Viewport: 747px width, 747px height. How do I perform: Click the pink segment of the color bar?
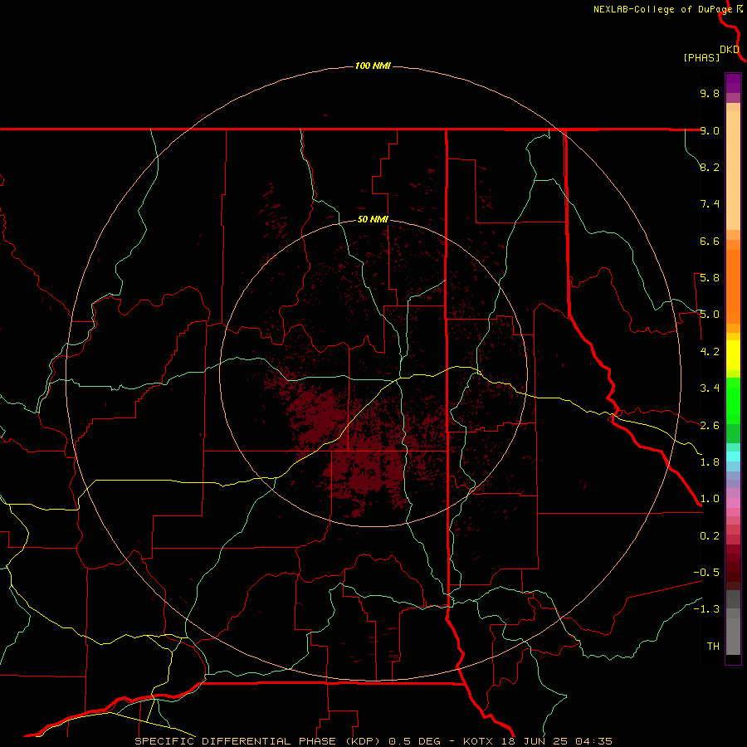pyautogui.click(x=733, y=503)
